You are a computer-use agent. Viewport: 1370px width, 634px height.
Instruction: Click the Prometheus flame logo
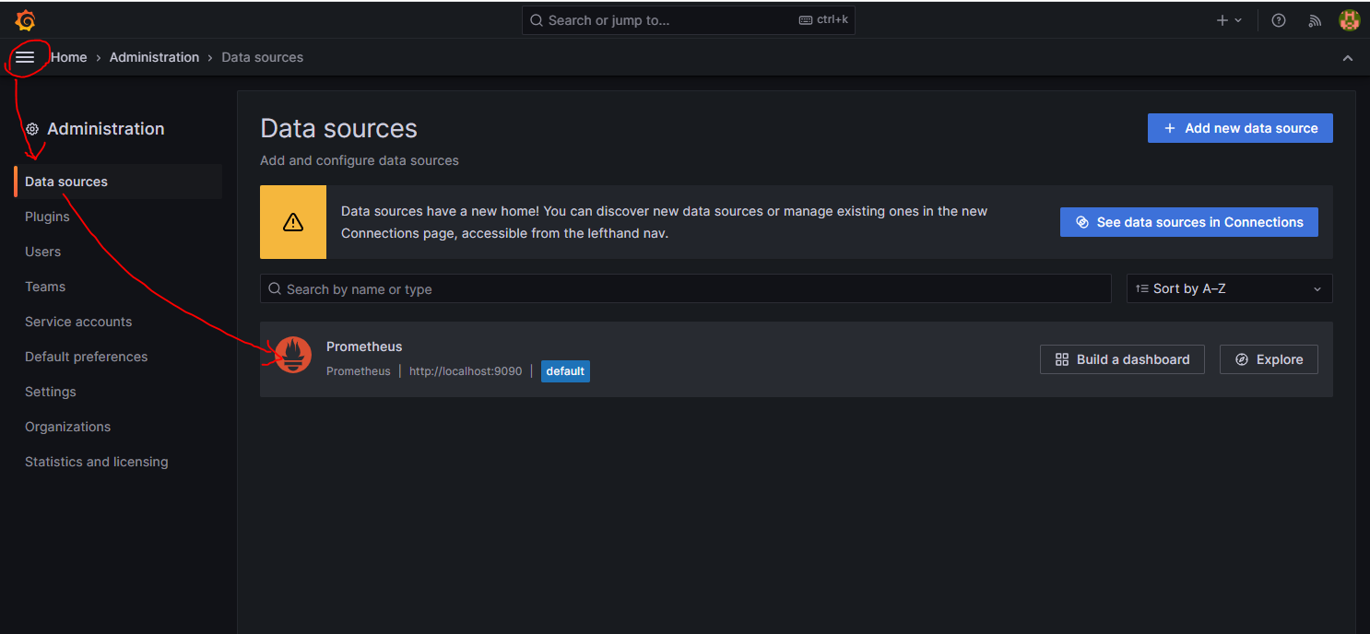click(293, 356)
